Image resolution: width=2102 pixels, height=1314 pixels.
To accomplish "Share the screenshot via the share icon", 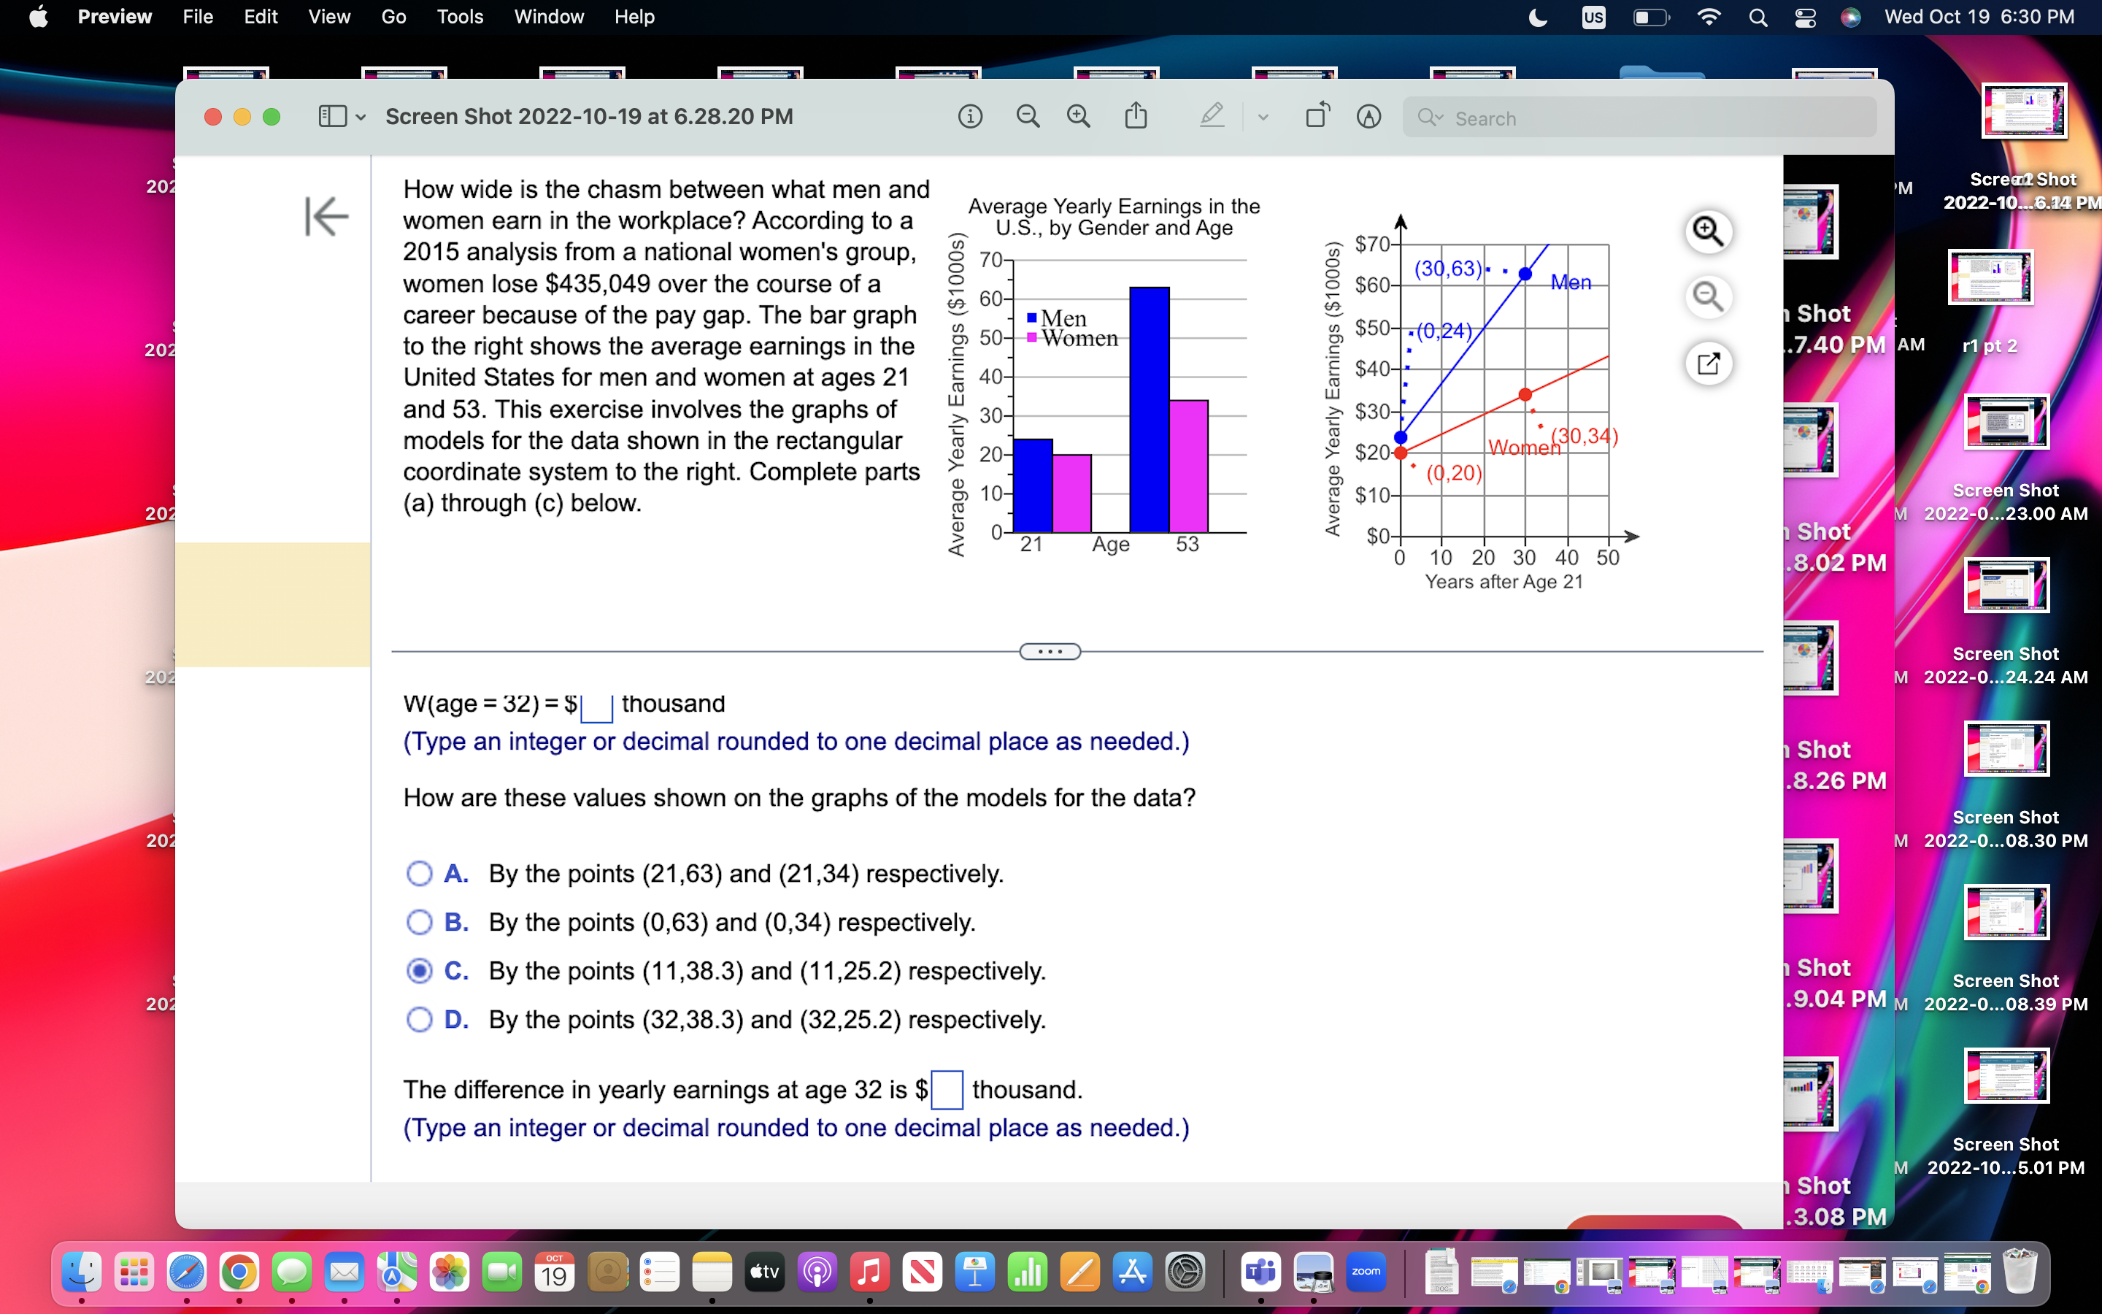I will tap(1136, 117).
